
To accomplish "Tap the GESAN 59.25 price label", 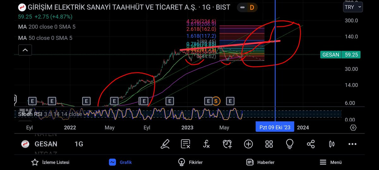I will click(x=340, y=54).
